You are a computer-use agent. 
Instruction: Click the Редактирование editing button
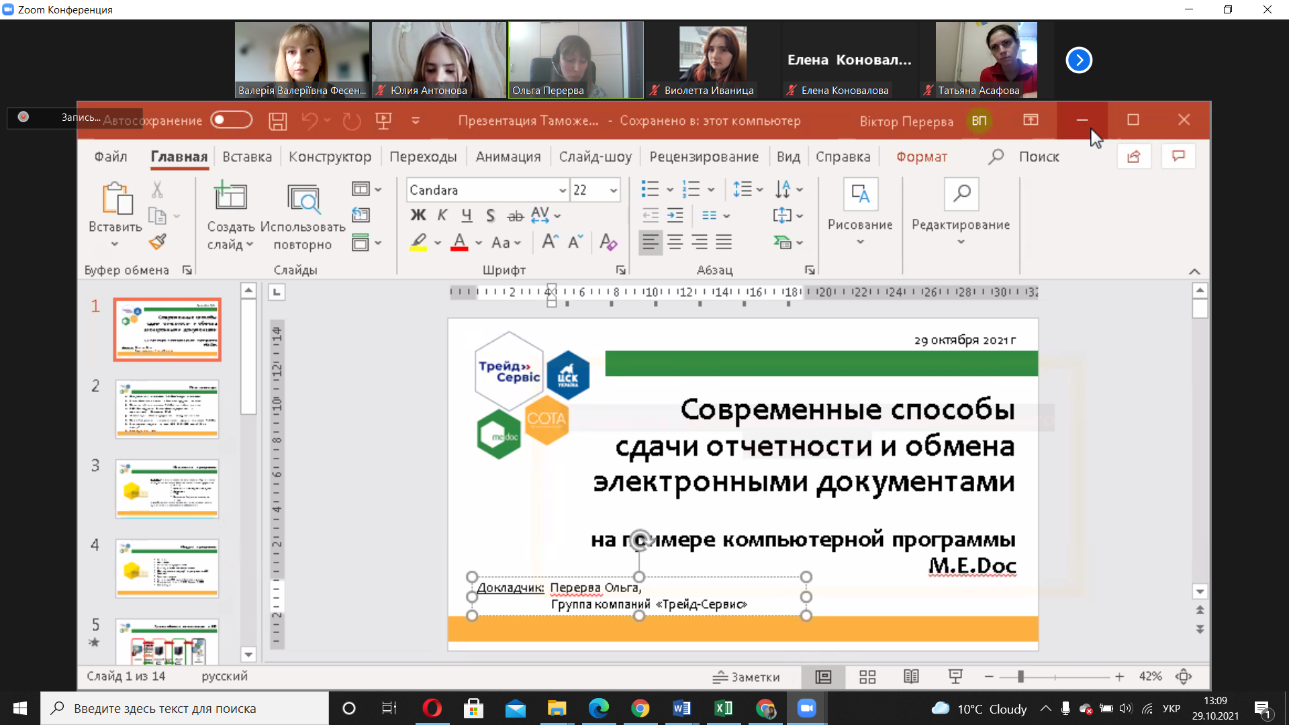click(961, 212)
